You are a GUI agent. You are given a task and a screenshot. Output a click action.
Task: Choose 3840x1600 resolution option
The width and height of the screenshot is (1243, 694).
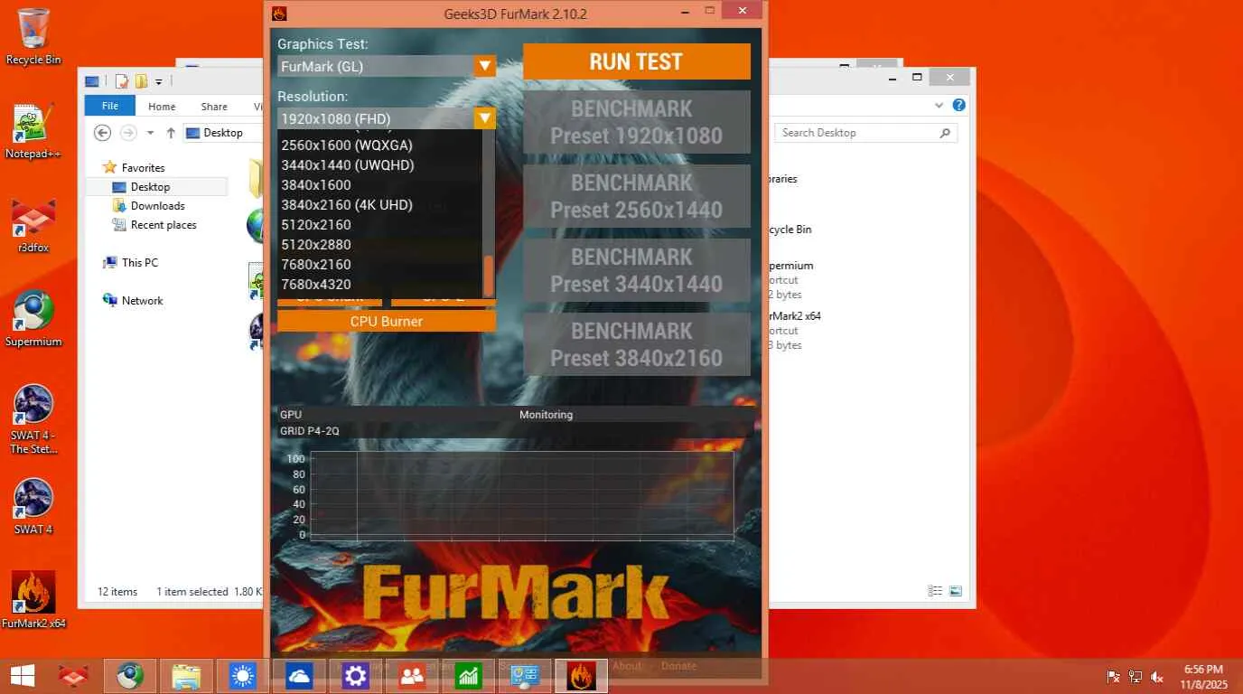pos(316,185)
